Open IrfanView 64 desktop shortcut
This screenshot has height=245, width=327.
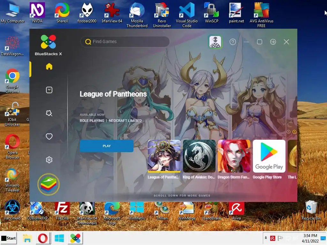[x=112, y=12]
